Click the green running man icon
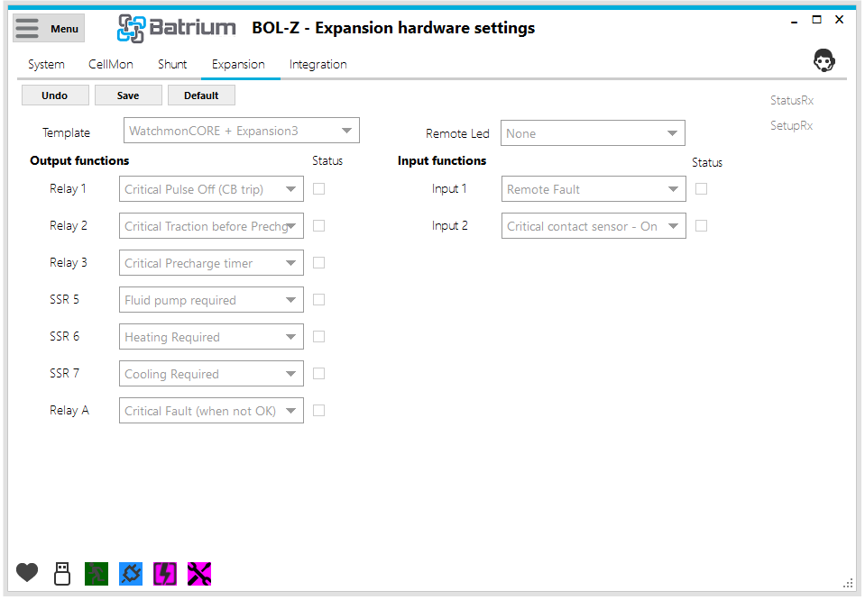 click(x=97, y=574)
